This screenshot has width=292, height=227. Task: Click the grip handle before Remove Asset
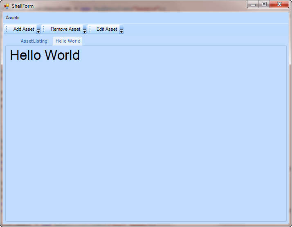click(x=44, y=29)
